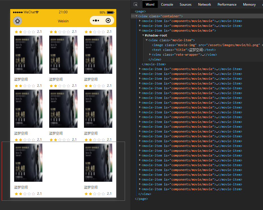The width and height of the screenshot is (263, 210).
Task: Collapse the view class="movie-item" node
Action: click(146, 40)
